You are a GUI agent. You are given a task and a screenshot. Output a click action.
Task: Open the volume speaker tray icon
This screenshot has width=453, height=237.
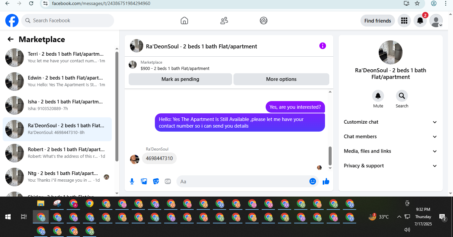point(407,229)
